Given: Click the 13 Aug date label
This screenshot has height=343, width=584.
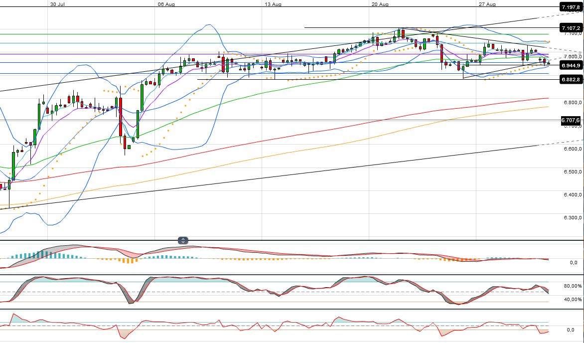Looking at the screenshot, I should click(x=273, y=4).
